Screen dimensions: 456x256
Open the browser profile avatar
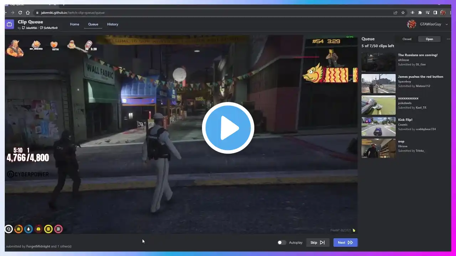click(x=443, y=12)
